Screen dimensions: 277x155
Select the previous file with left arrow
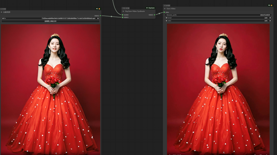[3, 18]
